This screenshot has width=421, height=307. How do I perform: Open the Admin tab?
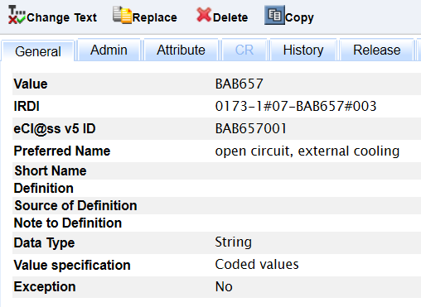tap(109, 50)
